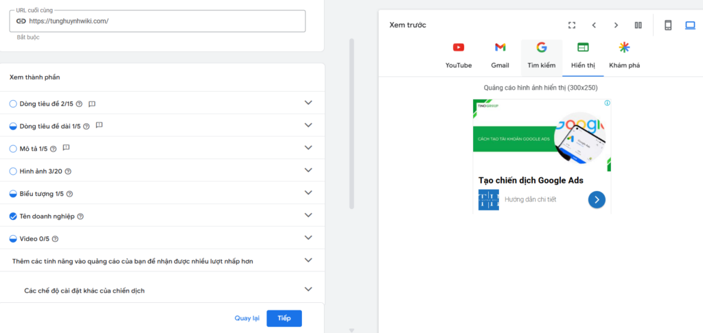Click the status circle for Hình ảnh 3/20

(13, 171)
